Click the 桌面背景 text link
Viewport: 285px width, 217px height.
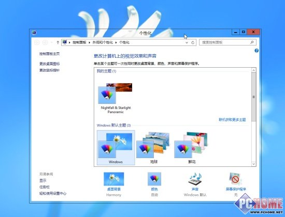114,189
